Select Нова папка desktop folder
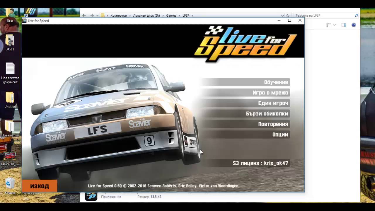 pyautogui.click(x=10, y=128)
